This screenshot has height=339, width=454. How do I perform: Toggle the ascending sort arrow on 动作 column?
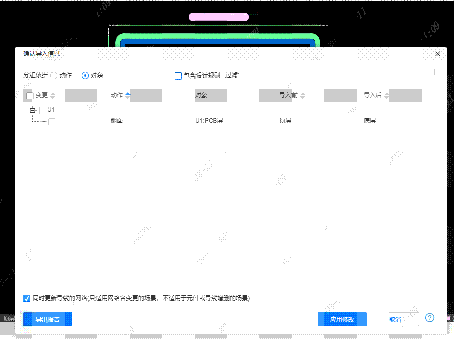coord(127,95)
